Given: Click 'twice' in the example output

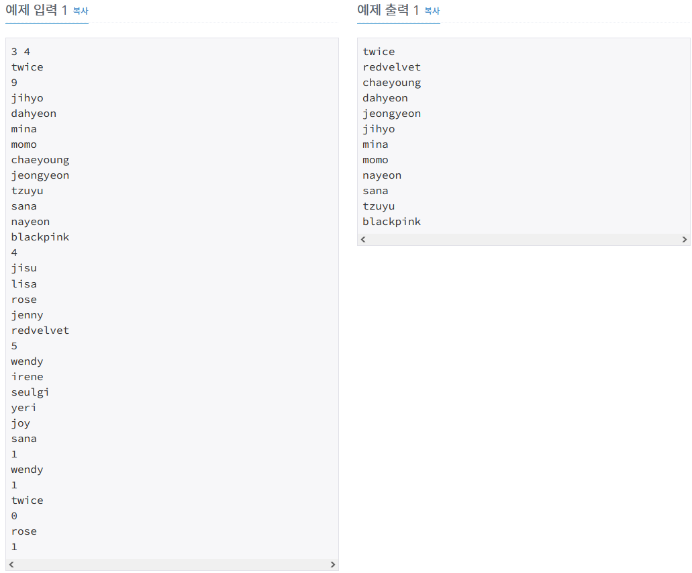Looking at the screenshot, I should (379, 52).
